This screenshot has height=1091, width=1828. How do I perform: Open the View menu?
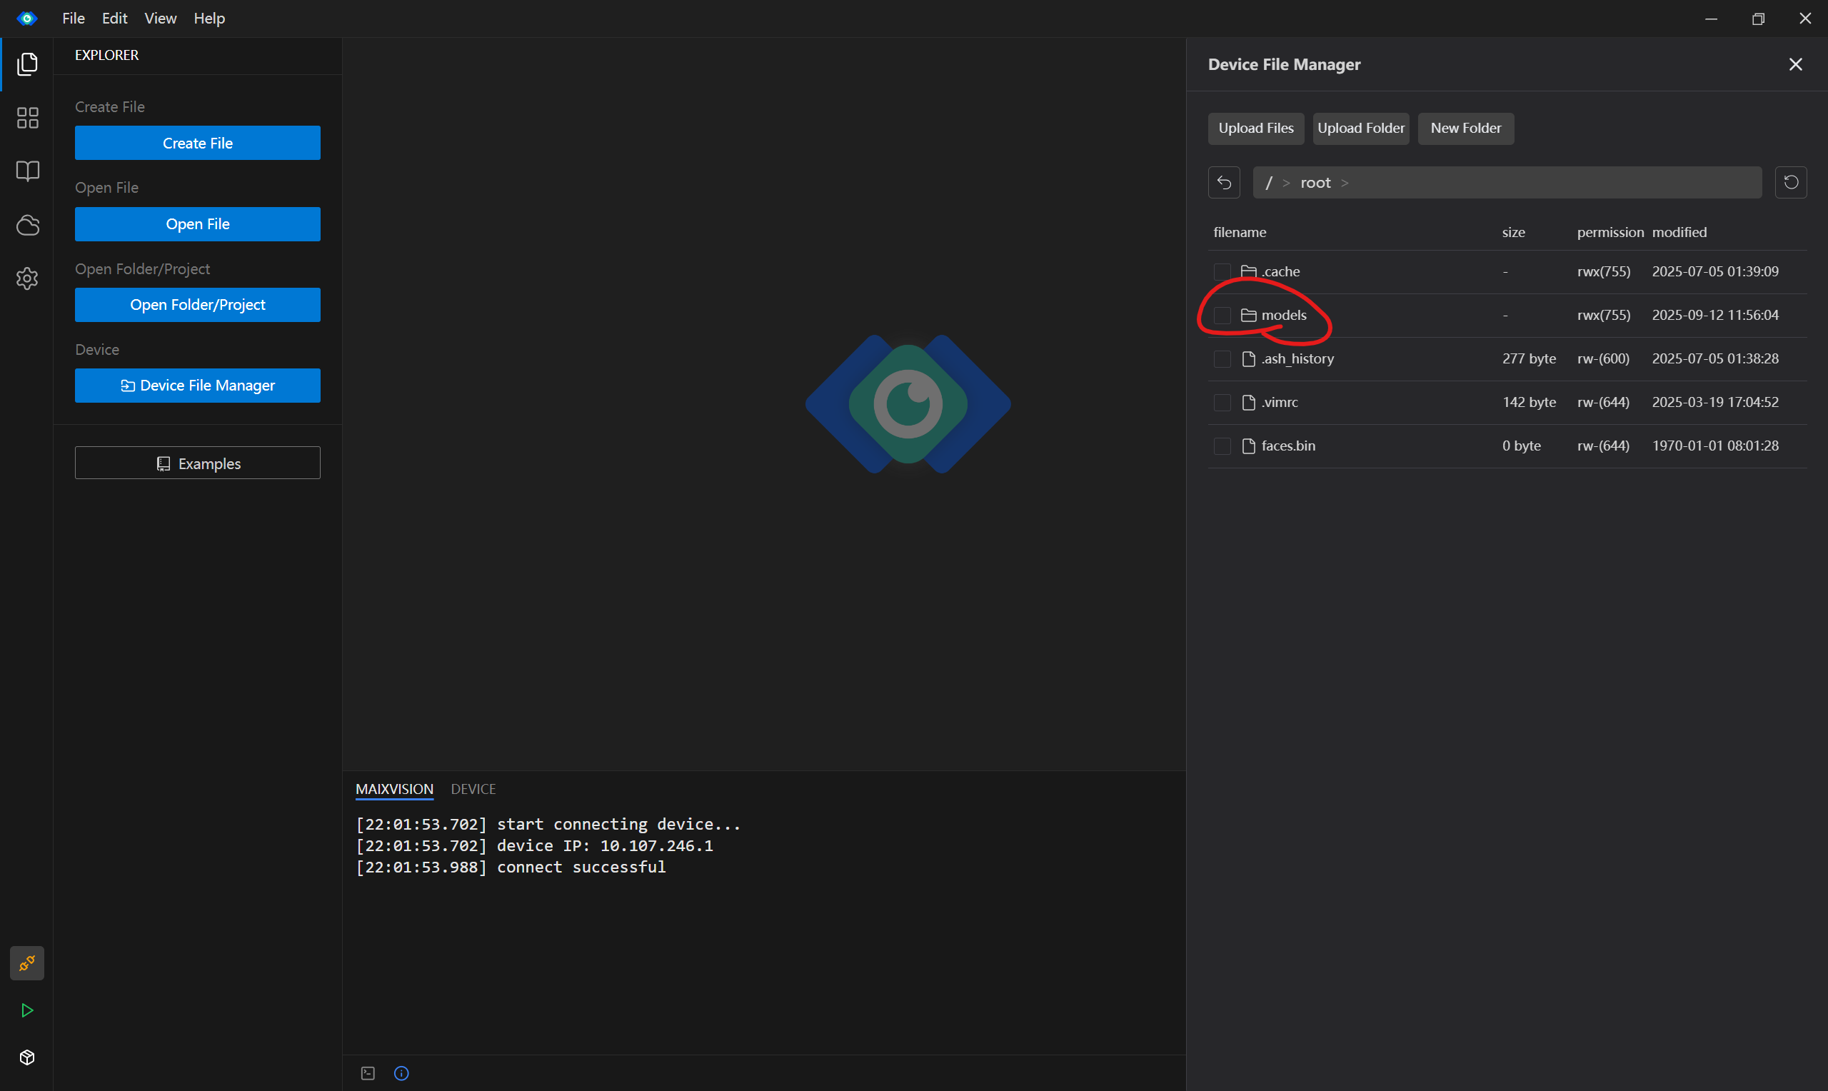tap(159, 19)
